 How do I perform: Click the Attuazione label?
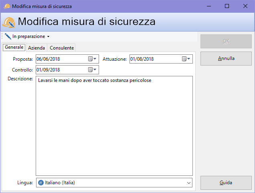(115, 59)
